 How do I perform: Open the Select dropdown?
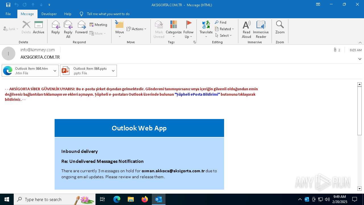click(224, 36)
